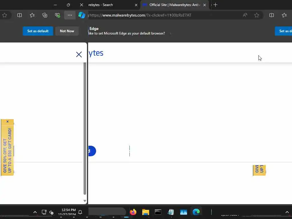This screenshot has width=292, height=219.
Task: Click the scrollbar down arrow in panel
Action: (x=85, y=201)
